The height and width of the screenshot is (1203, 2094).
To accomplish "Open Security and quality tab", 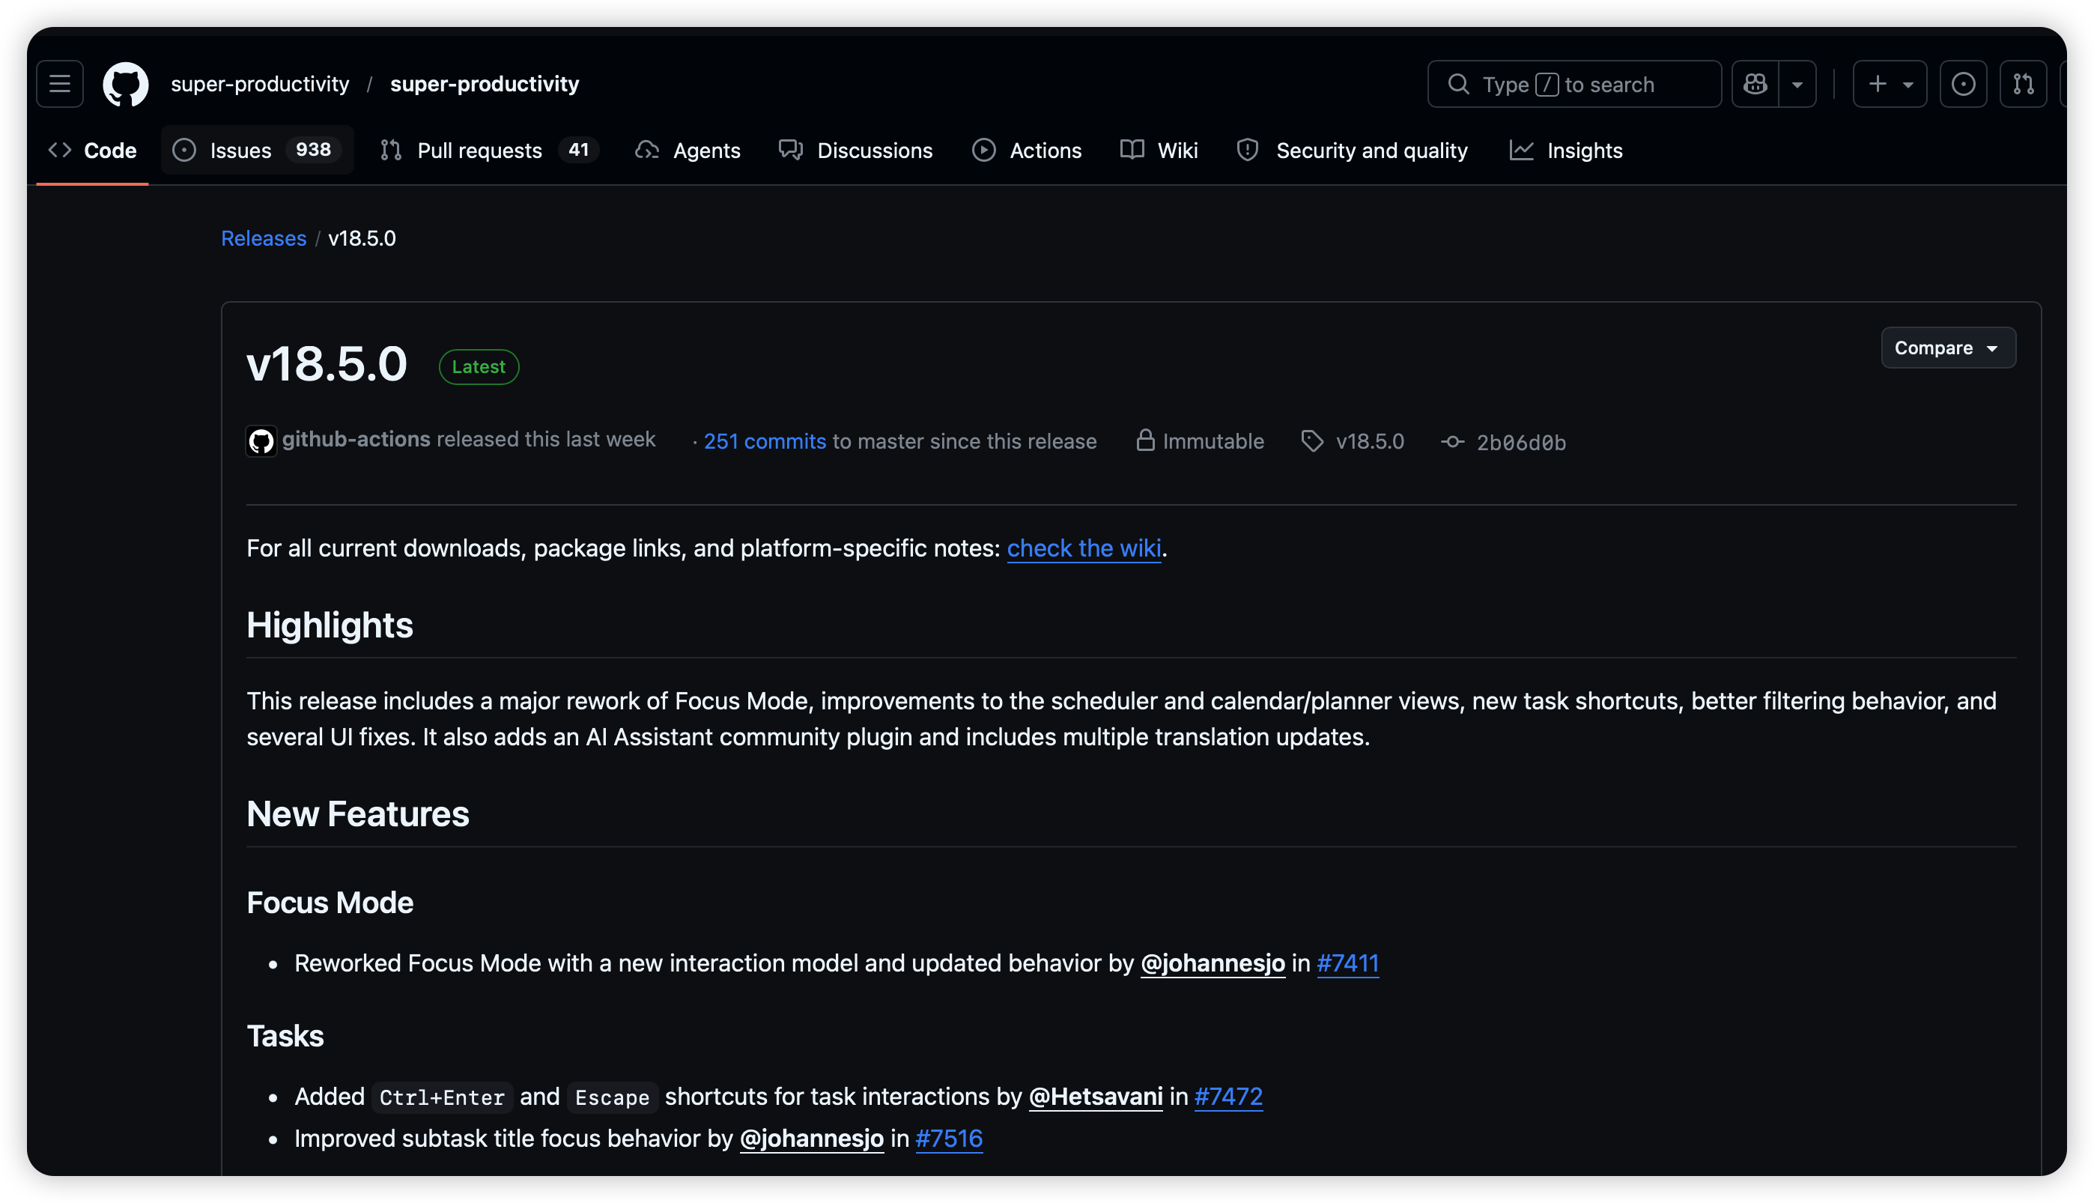I will click(x=1353, y=151).
